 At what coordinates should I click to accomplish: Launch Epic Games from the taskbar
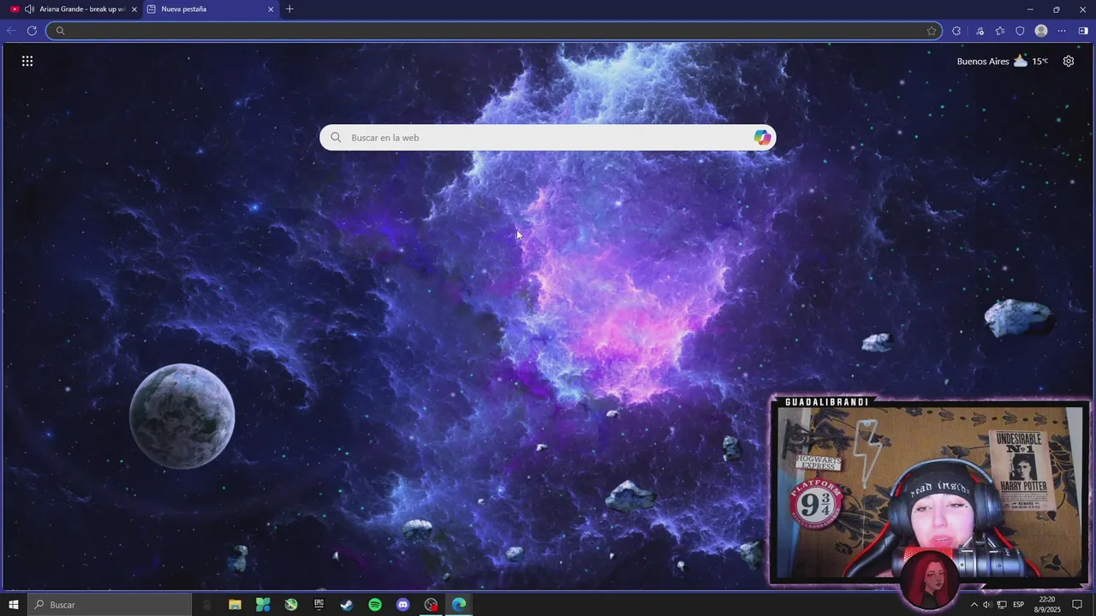319,605
